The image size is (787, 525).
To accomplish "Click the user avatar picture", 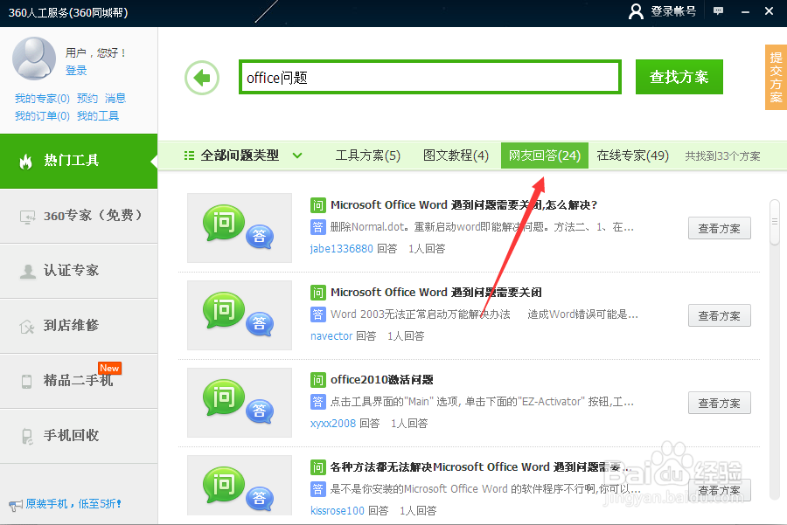I will pos(34,59).
